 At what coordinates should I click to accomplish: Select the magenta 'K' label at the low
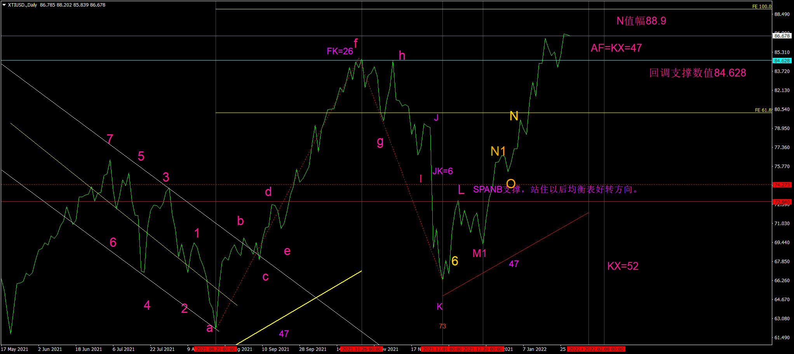tap(440, 307)
